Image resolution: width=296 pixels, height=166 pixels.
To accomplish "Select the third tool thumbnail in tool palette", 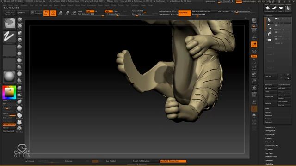I will click(281, 8).
